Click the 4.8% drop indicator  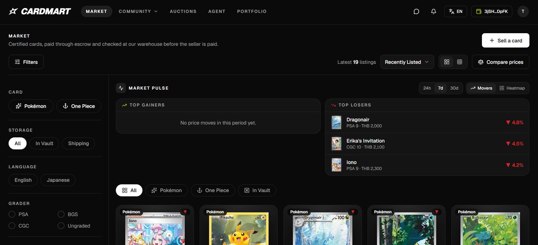coord(515,122)
